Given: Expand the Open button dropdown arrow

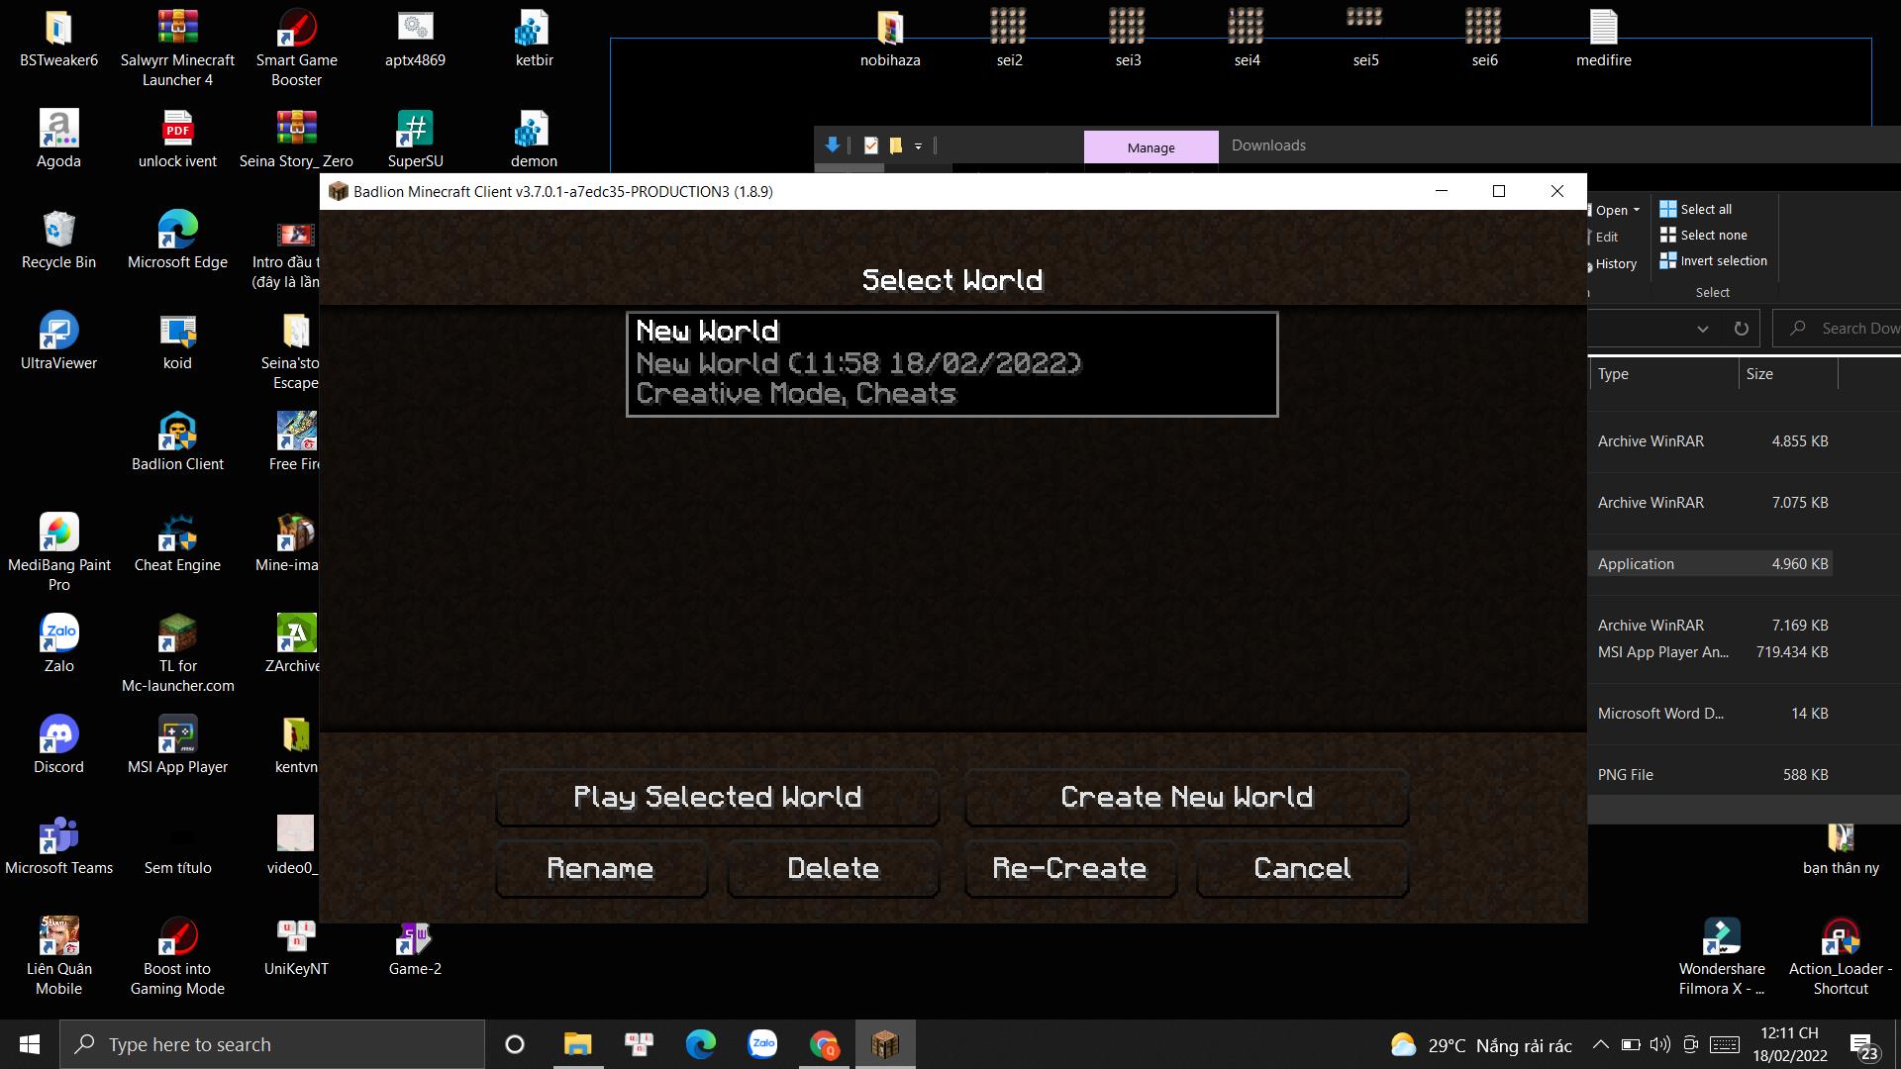Looking at the screenshot, I should point(1637,210).
